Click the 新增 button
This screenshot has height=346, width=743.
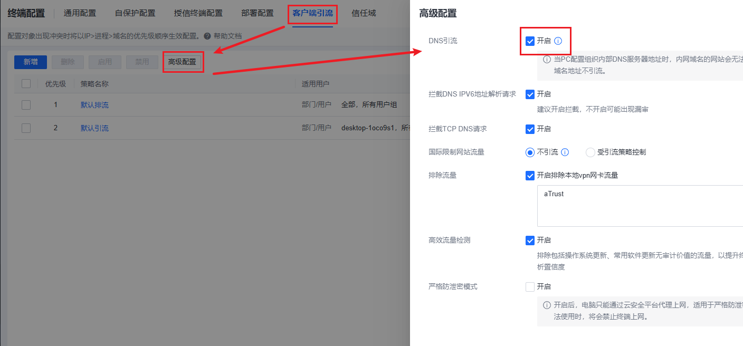31,62
